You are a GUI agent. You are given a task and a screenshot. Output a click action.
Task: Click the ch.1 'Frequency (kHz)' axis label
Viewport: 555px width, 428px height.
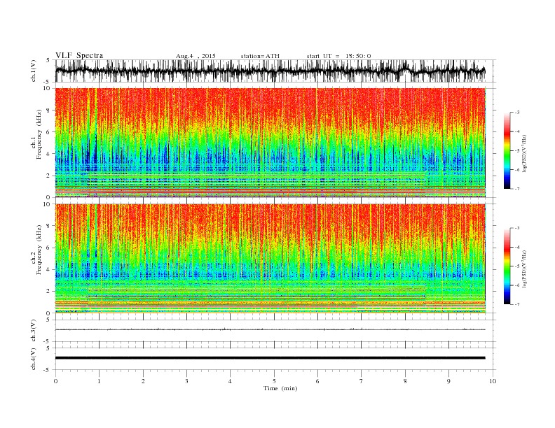point(39,134)
